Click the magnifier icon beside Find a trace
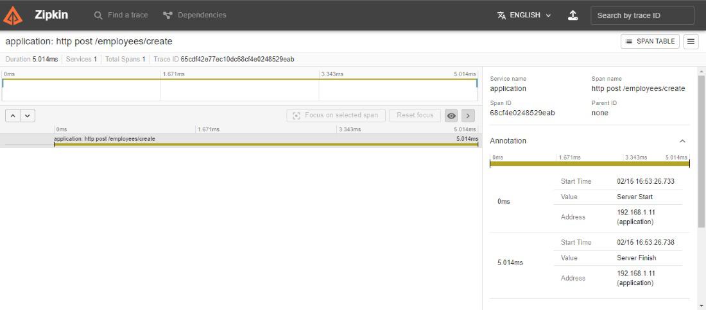Viewport: 706px width, 310px height. (98, 15)
